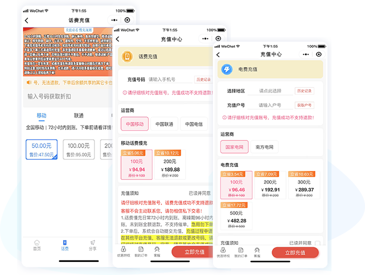
Task: Open 历史记录 next to 选择地区
Action: [304, 91]
